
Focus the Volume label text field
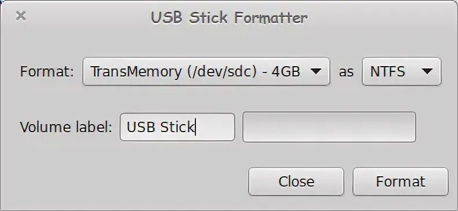click(x=177, y=127)
